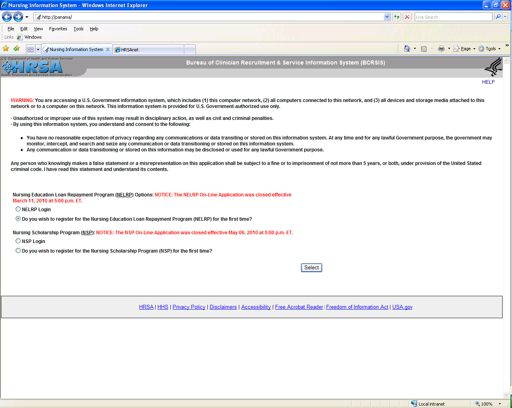This screenshot has height=408, width=512.
Task: Open the Tools gear command menu
Action: (x=489, y=49)
